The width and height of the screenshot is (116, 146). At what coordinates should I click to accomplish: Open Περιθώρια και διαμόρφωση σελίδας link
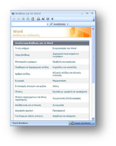pyautogui.click(x=32, y=67)
